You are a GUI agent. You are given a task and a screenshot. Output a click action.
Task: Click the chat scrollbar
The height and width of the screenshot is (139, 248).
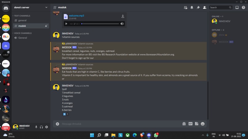click(x=208, y=101)
